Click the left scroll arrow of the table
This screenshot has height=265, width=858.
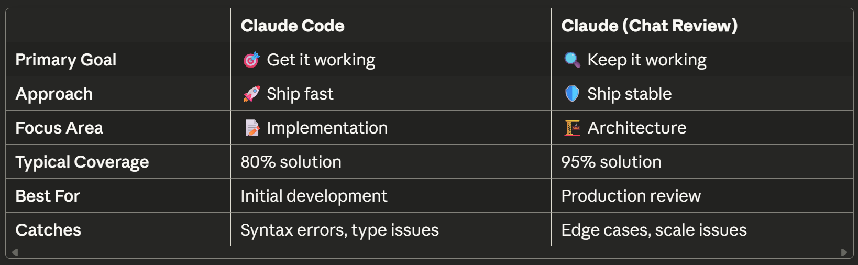point(15,252)
